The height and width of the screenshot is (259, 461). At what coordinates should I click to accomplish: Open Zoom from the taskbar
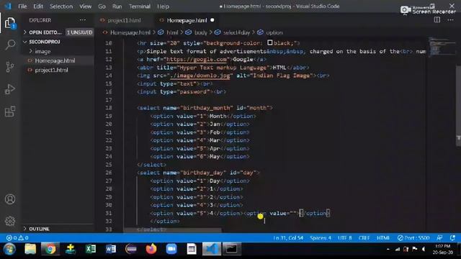pos(171,249)
